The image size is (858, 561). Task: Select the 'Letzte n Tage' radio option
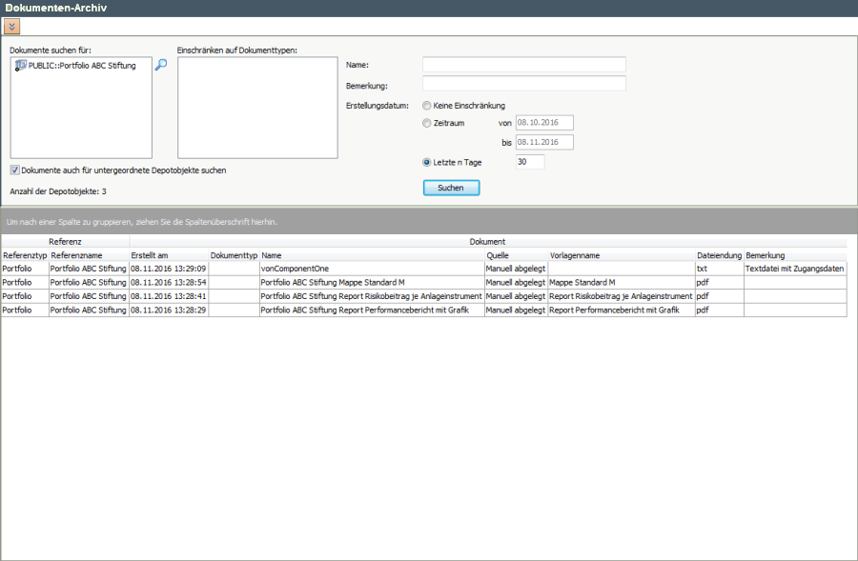[x=426, y=163]
